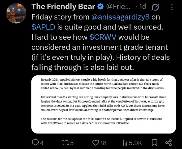Image resolution: width=182 pixels, height=149 pixels.
Task: Open the @anissagardizy8 mention
Action: pos(120,17)
